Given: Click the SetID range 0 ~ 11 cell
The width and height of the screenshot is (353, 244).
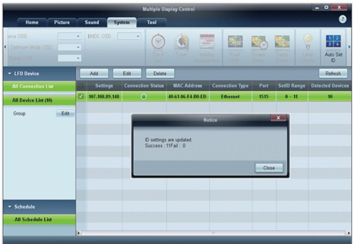Looking at the screenshot, I should [292, 96].
